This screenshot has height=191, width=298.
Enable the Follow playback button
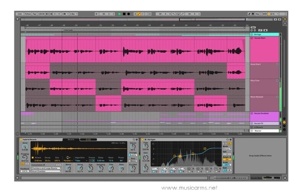[x=27, y=14]
